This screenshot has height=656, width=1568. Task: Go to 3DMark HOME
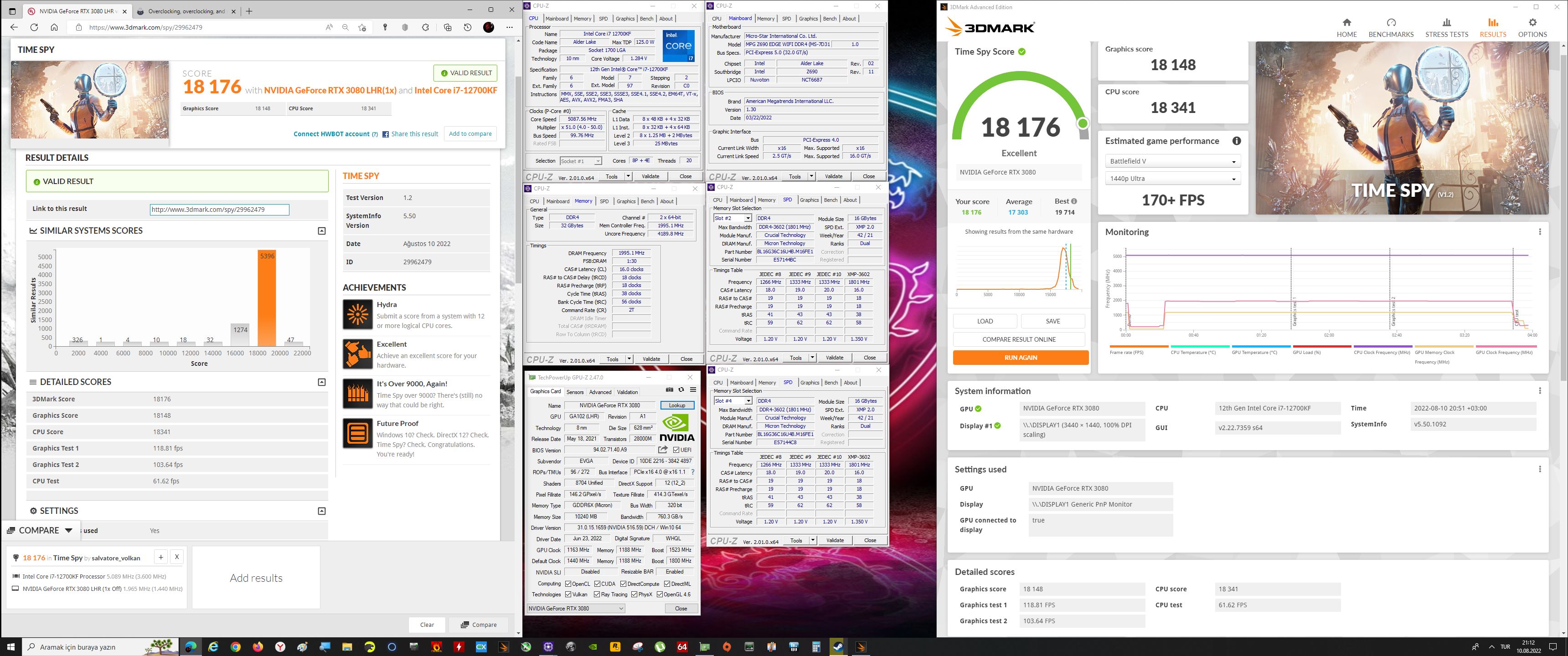1346,28
